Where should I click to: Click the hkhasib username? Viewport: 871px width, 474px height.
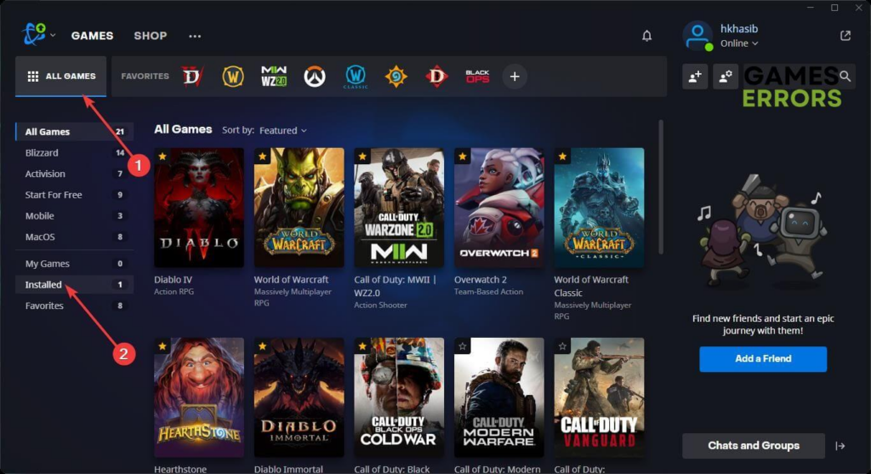(739, 29)
